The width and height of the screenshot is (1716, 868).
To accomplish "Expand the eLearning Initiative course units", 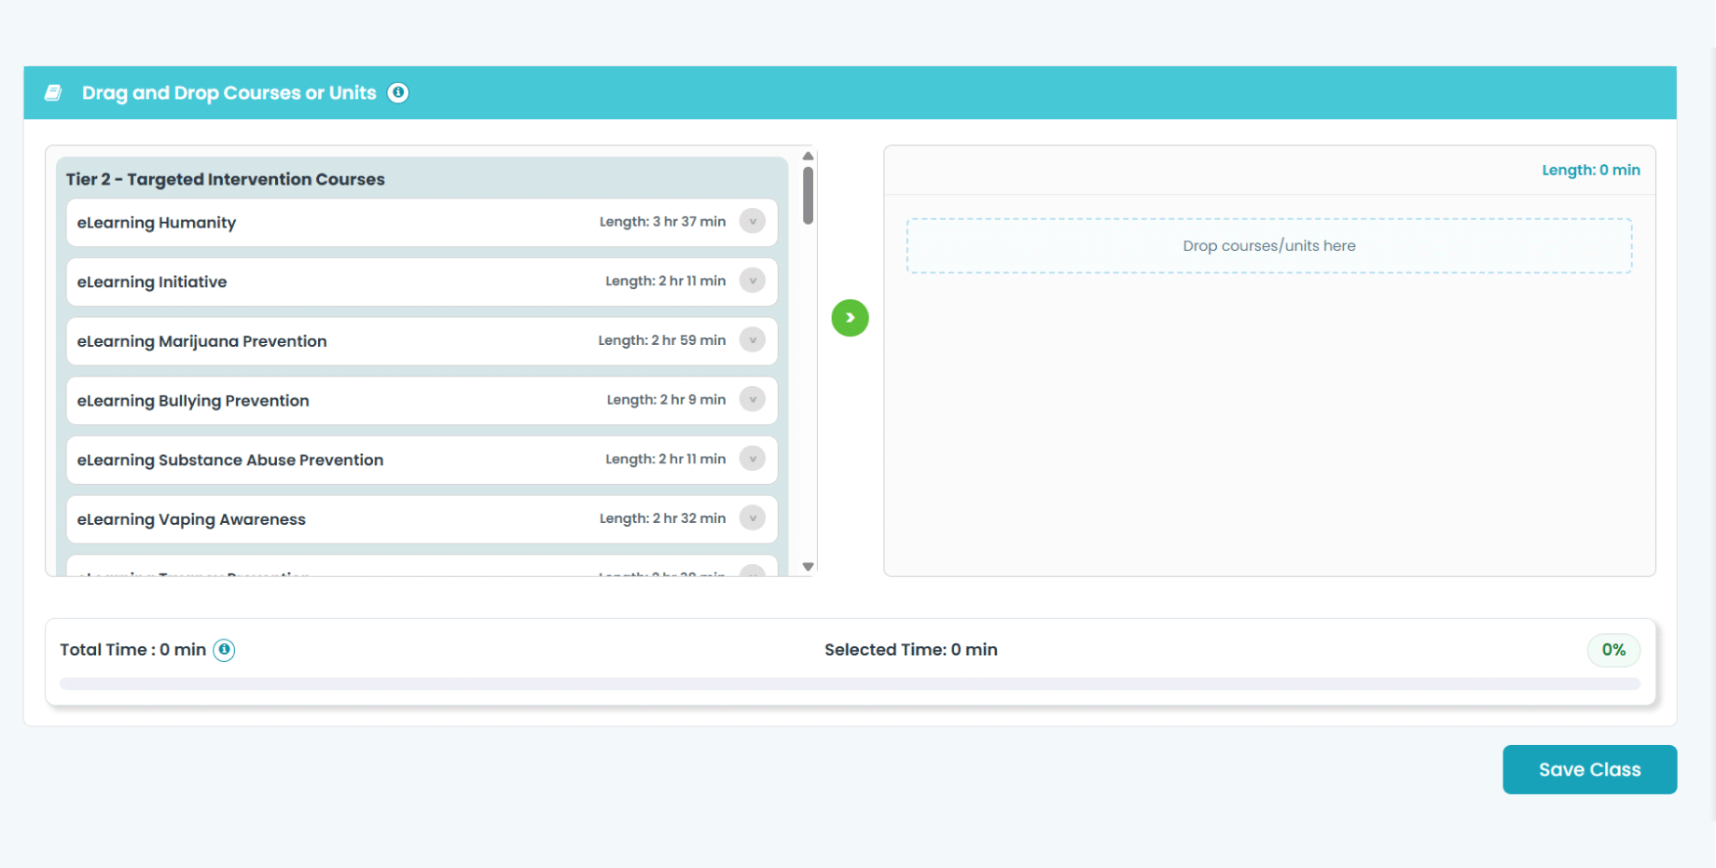I will coord(753,281).
